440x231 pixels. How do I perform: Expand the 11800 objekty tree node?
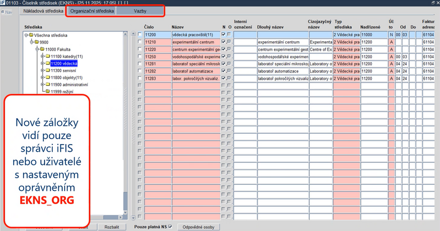(x=41, y=78)
